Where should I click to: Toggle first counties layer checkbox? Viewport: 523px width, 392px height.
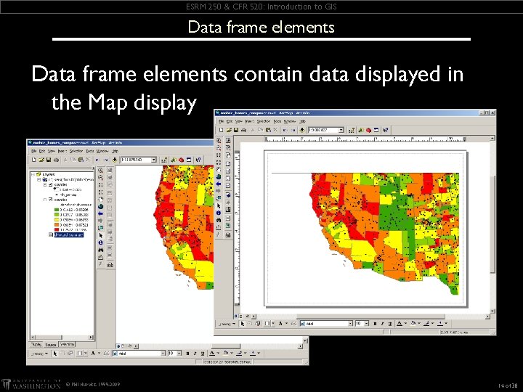click(51, 184)
